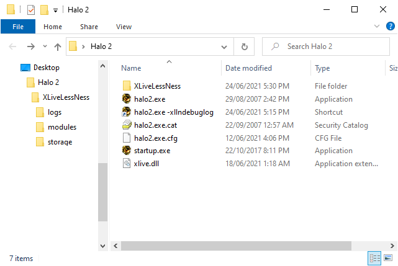Go up one folder level arrow
The height and width of the screenshot is (266, 398).
coord(58,47)
